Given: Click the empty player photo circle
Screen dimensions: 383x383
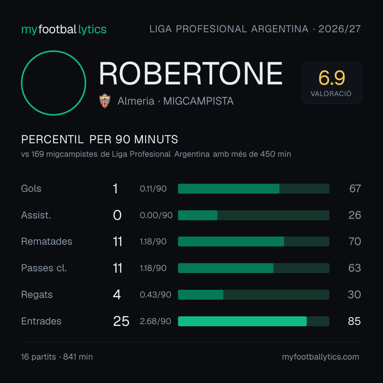Looking at the screenshot, I should 54,83.
